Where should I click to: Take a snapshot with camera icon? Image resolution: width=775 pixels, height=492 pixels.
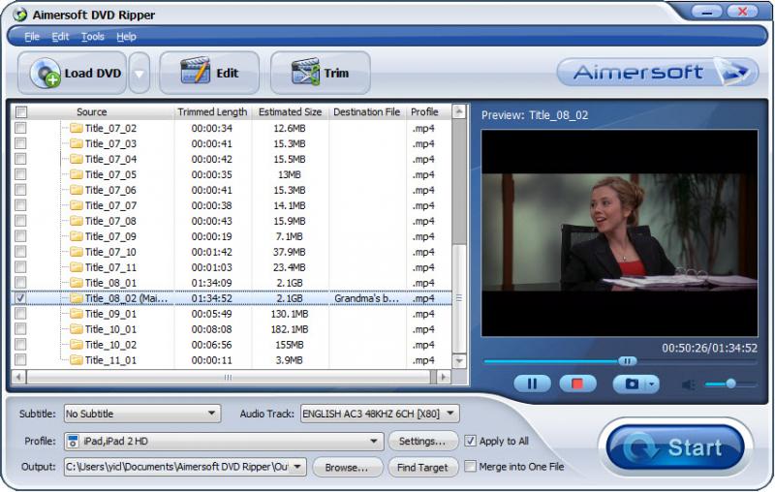click(631, 384)
